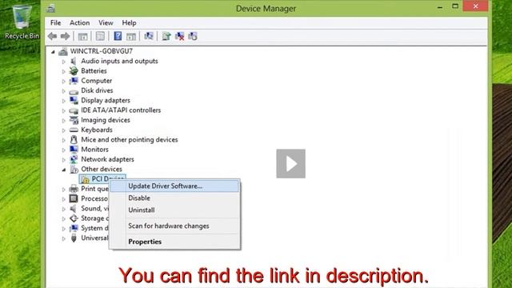Open the View menu
512x288 pixels.
(x=106, y=23)
